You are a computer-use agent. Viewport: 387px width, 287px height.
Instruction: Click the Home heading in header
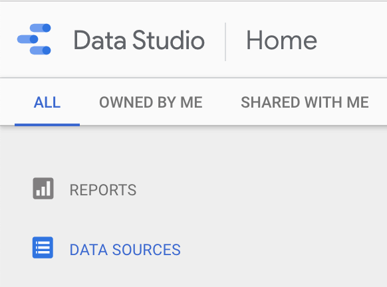pyautogui.click(x=282, y=40)
